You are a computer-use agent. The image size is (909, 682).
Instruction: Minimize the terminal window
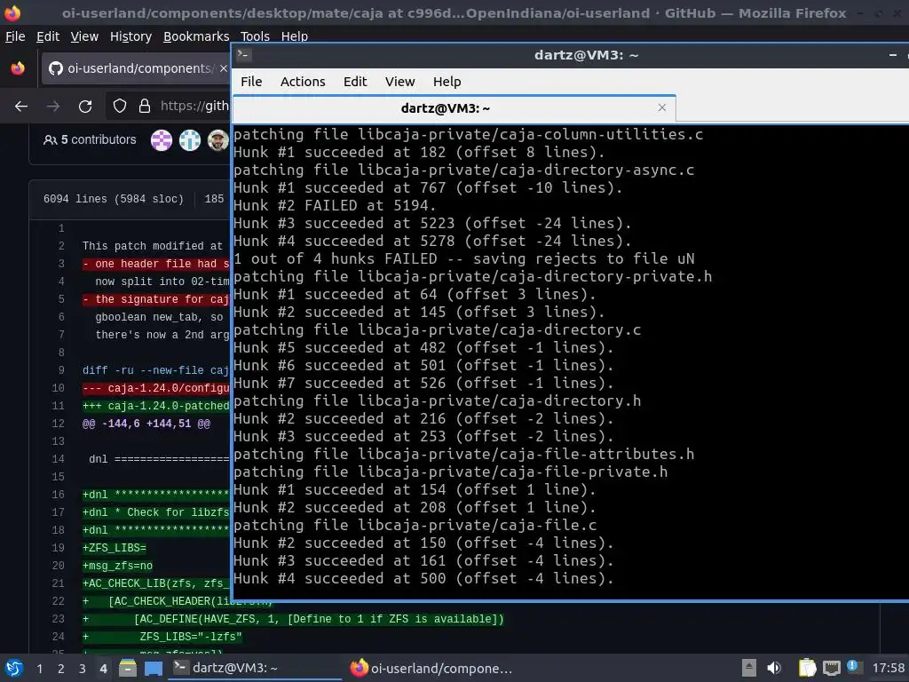pyautogui.click(x=893, y=55)
